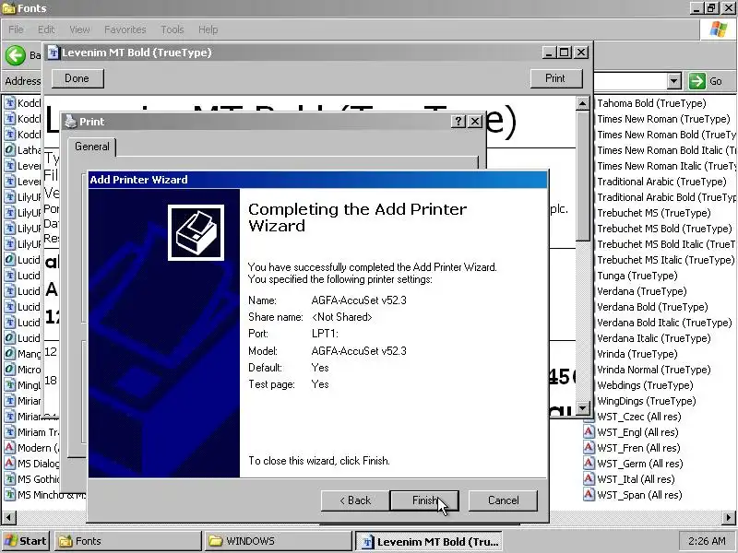The image size is (738, 553).
Task: Switch to Levenim MT Bold taskbar button
Action: tap(429, 542)
